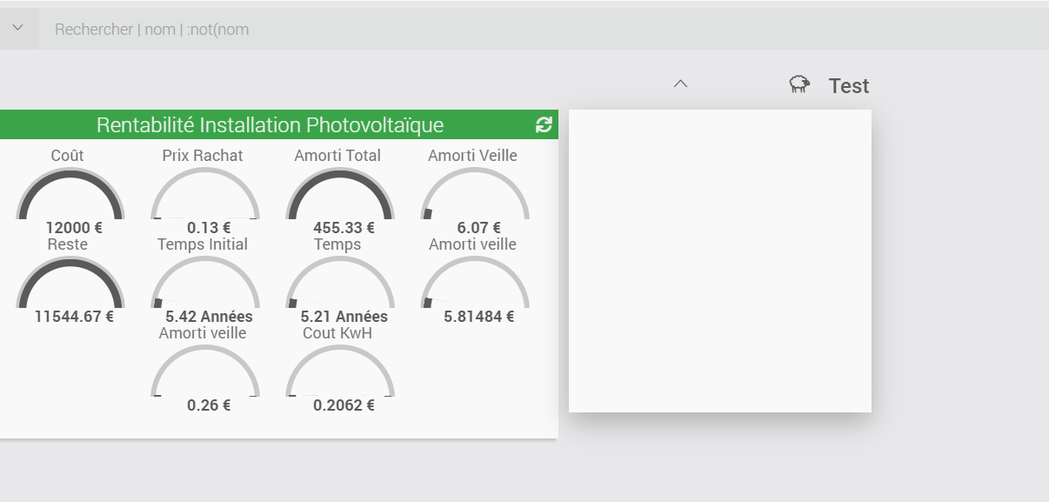Open the dropdown left of search bar
This screenshot has width=1049, height=502.
18,29
